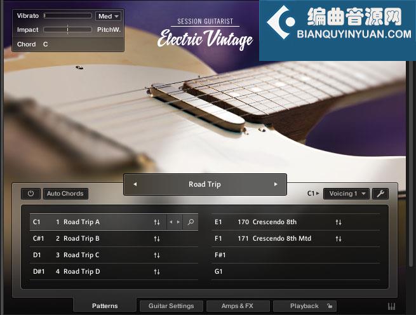Click the empty F#1 pattern slot
Viewport: 416px width, 315px height.
point(296,255)
